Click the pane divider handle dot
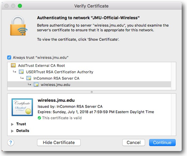 click(x=92, y=92)
